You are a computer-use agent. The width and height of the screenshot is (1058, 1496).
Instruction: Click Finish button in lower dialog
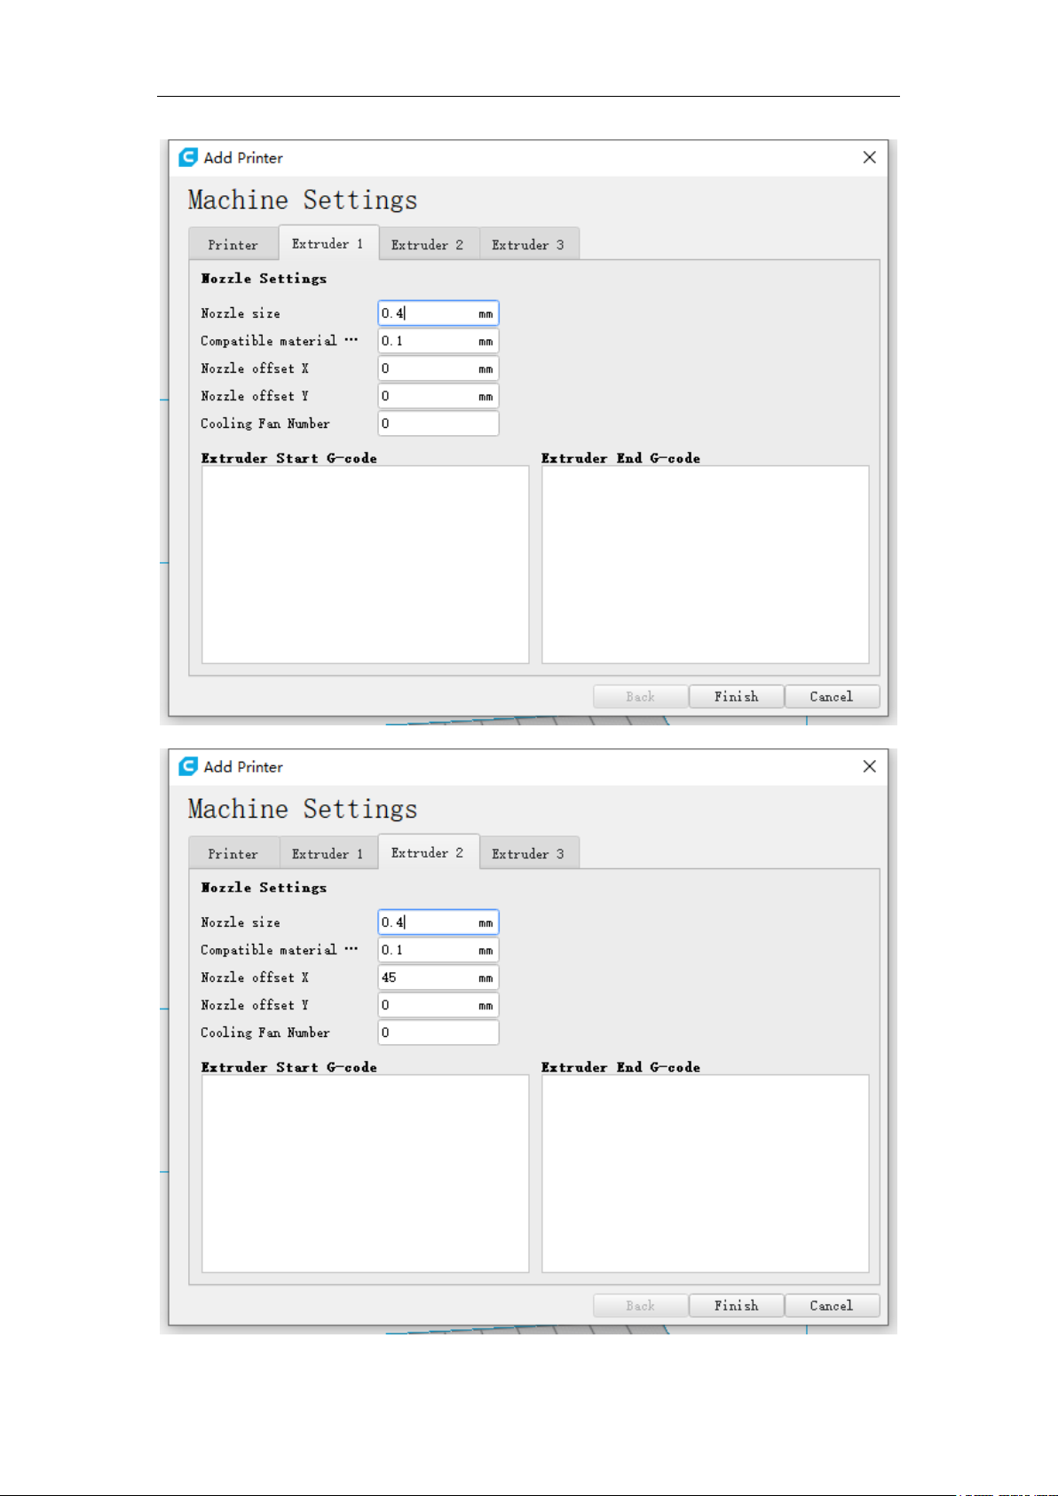click(x=737, y=1306)
